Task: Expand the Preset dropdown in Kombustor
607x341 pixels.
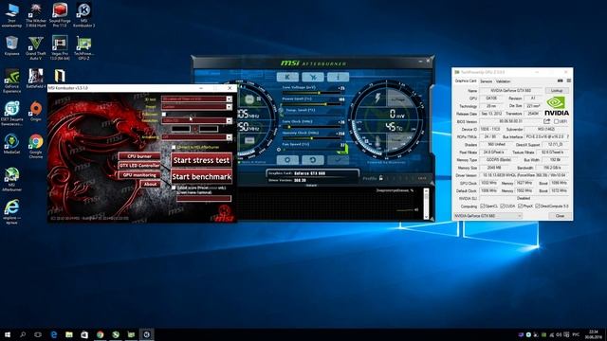Action: 230,107
